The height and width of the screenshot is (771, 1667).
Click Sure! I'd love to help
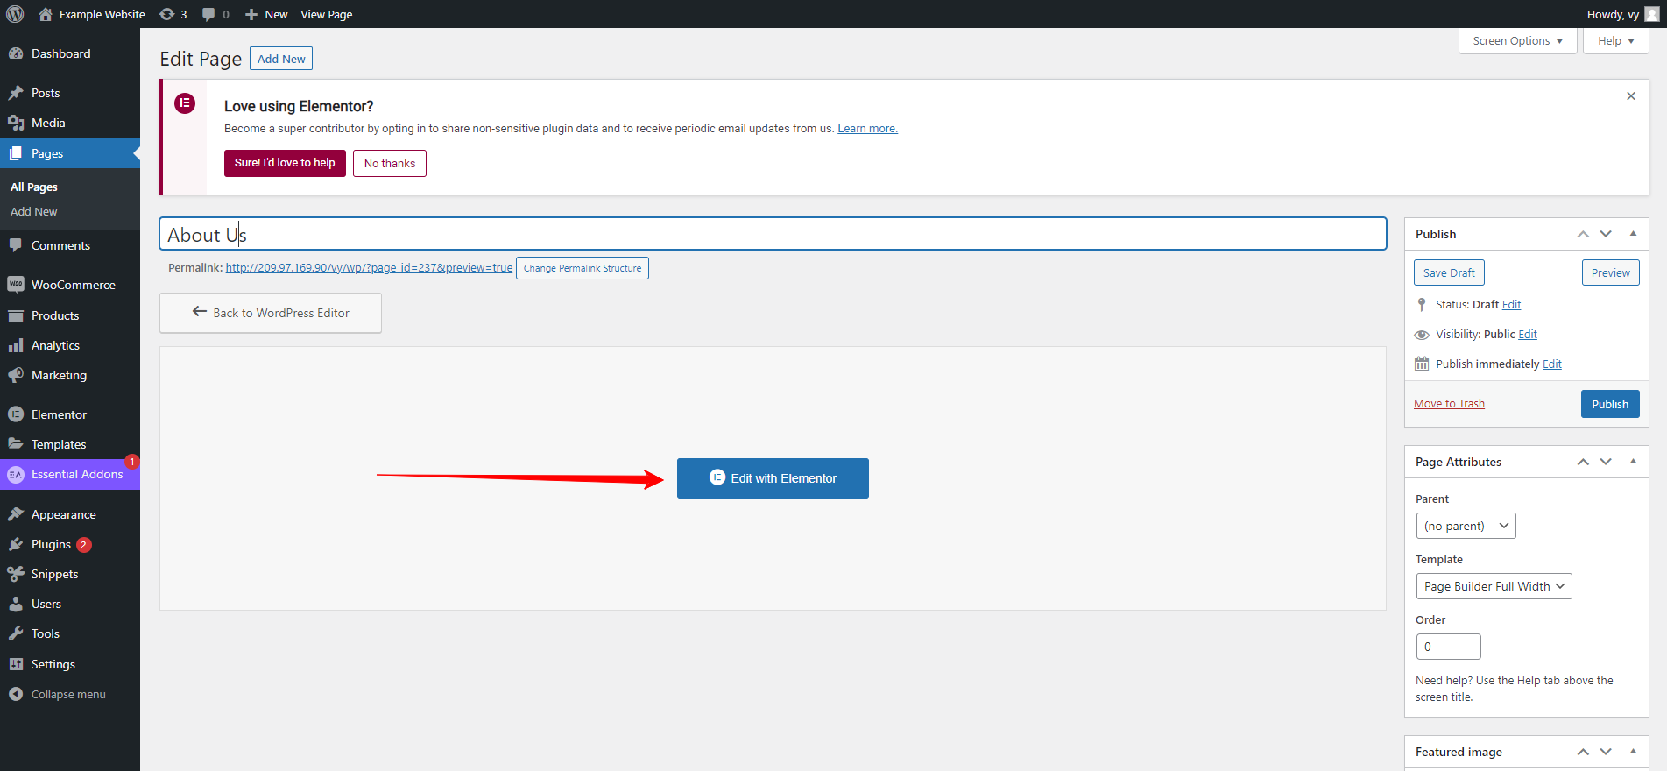(285, 163)
